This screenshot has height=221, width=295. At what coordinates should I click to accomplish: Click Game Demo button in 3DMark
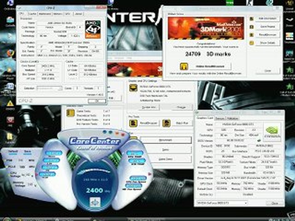coord(166,159)
